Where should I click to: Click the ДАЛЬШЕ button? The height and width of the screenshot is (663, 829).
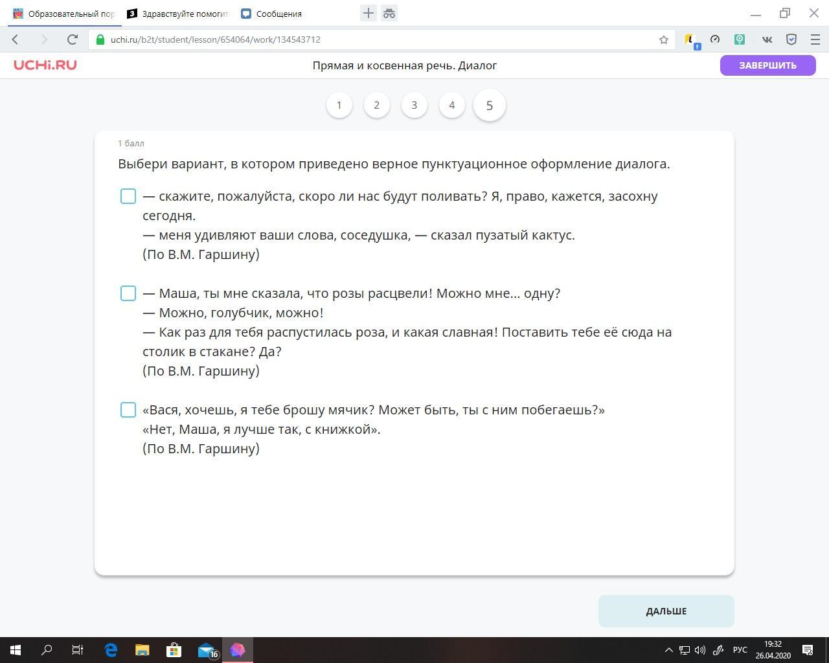pyautogui.click(x=666, y=611)
